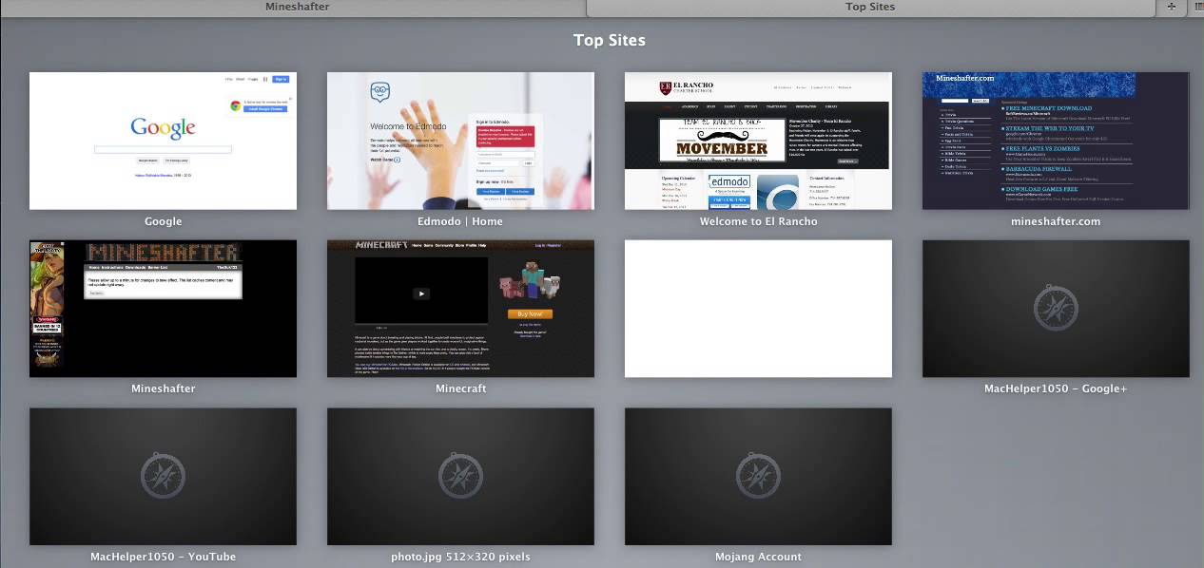Open the blank white top site thumbnail
The image size is (1204, 568).
[758, 309]
